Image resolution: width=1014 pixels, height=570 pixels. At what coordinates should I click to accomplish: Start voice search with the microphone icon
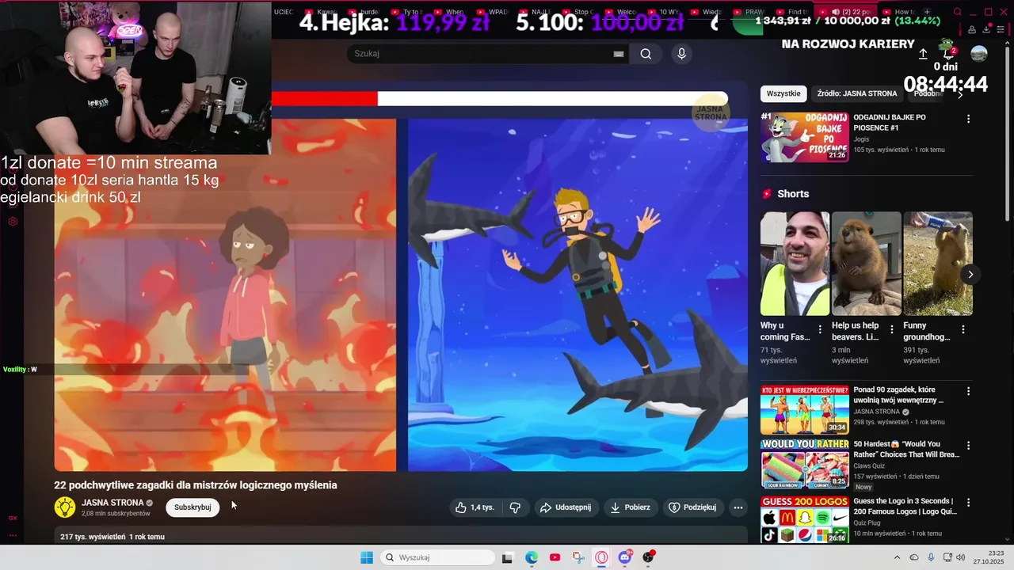click(x=681, y=54)
